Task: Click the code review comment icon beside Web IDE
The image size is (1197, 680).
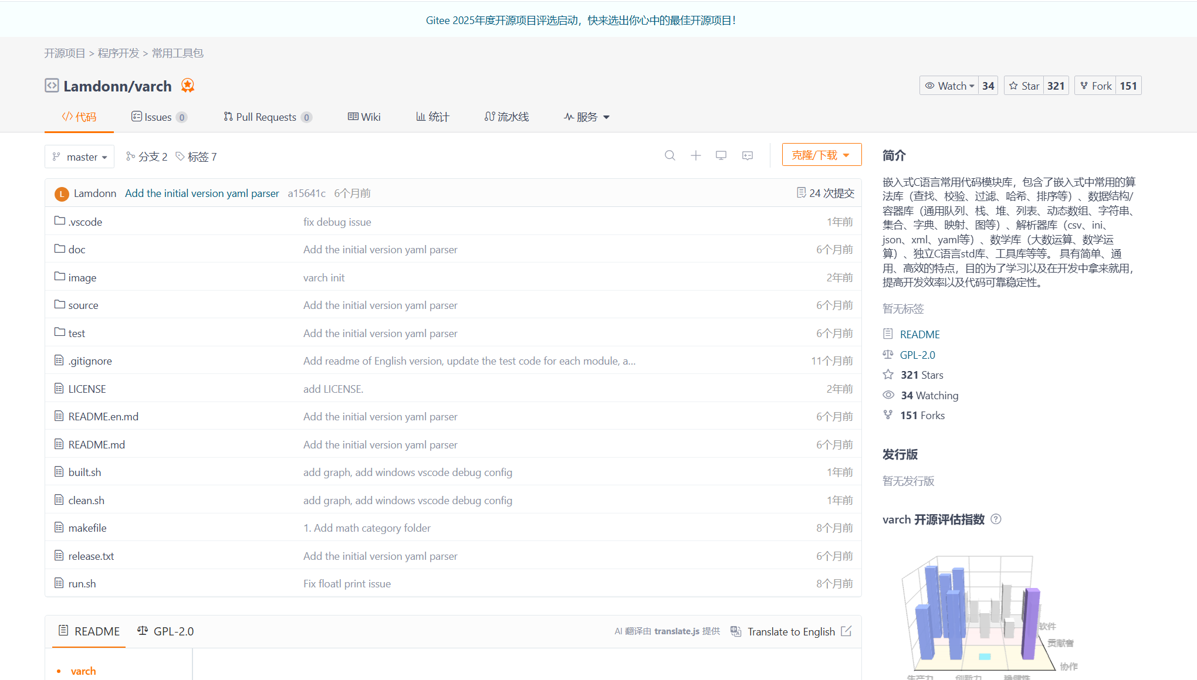Action: [747, 155]
